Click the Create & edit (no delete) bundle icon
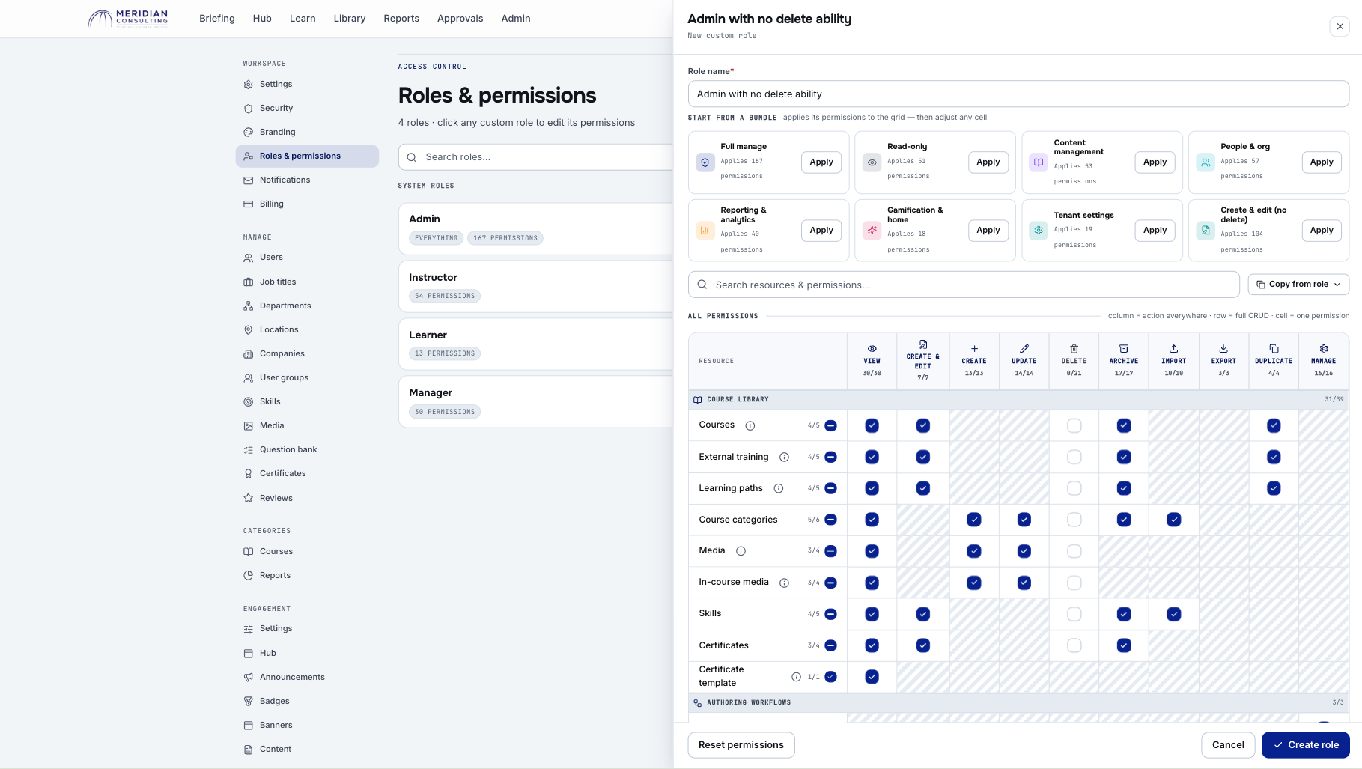 [x=1206, y=231]
